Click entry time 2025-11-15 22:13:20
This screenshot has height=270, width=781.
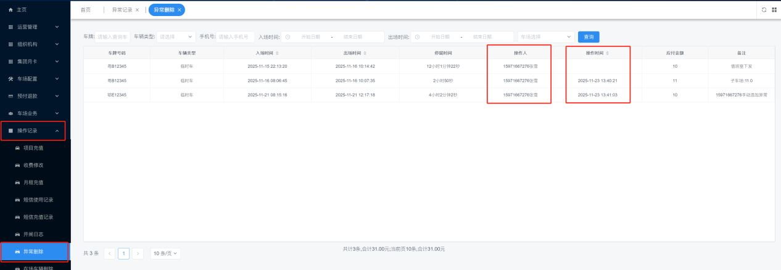267,66
